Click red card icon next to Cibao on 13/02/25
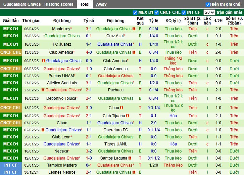Image resolution: width=244 pixels, height=175 pixels. tap(121, 108)
